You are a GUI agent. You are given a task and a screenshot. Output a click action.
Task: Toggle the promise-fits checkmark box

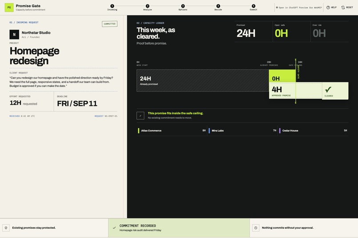click(140, 116)
